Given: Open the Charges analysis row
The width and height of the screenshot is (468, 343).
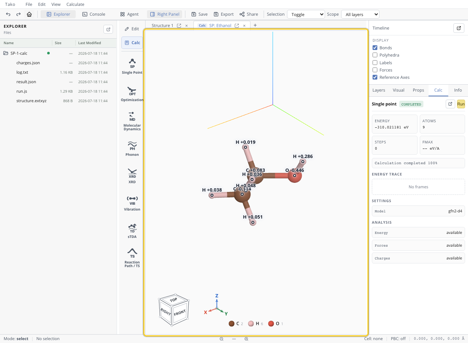Looking at the screenshot, I should 418,258.
